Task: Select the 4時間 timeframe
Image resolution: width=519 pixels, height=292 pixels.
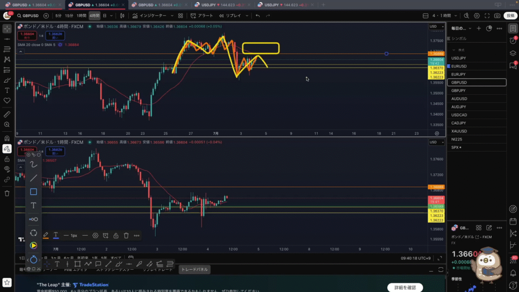Action: tap(94, 16)
